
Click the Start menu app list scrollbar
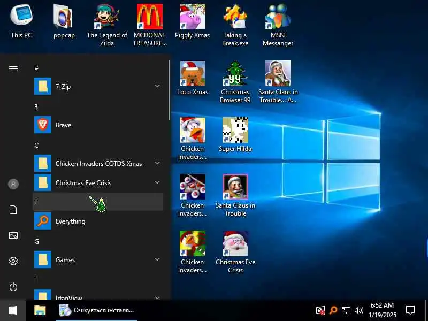tap(169, 90)
